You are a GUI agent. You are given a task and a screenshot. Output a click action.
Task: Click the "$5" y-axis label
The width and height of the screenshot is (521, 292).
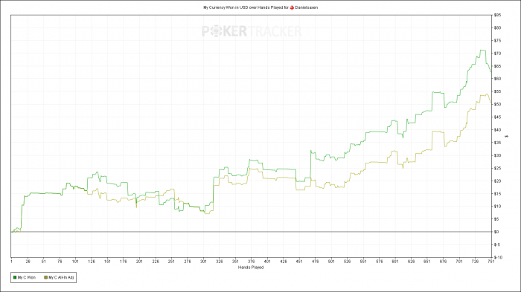pos(496,219)
